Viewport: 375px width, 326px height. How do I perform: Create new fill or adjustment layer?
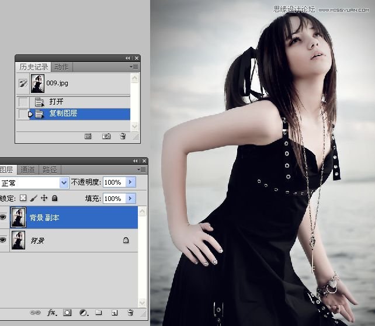click(84, 313)
